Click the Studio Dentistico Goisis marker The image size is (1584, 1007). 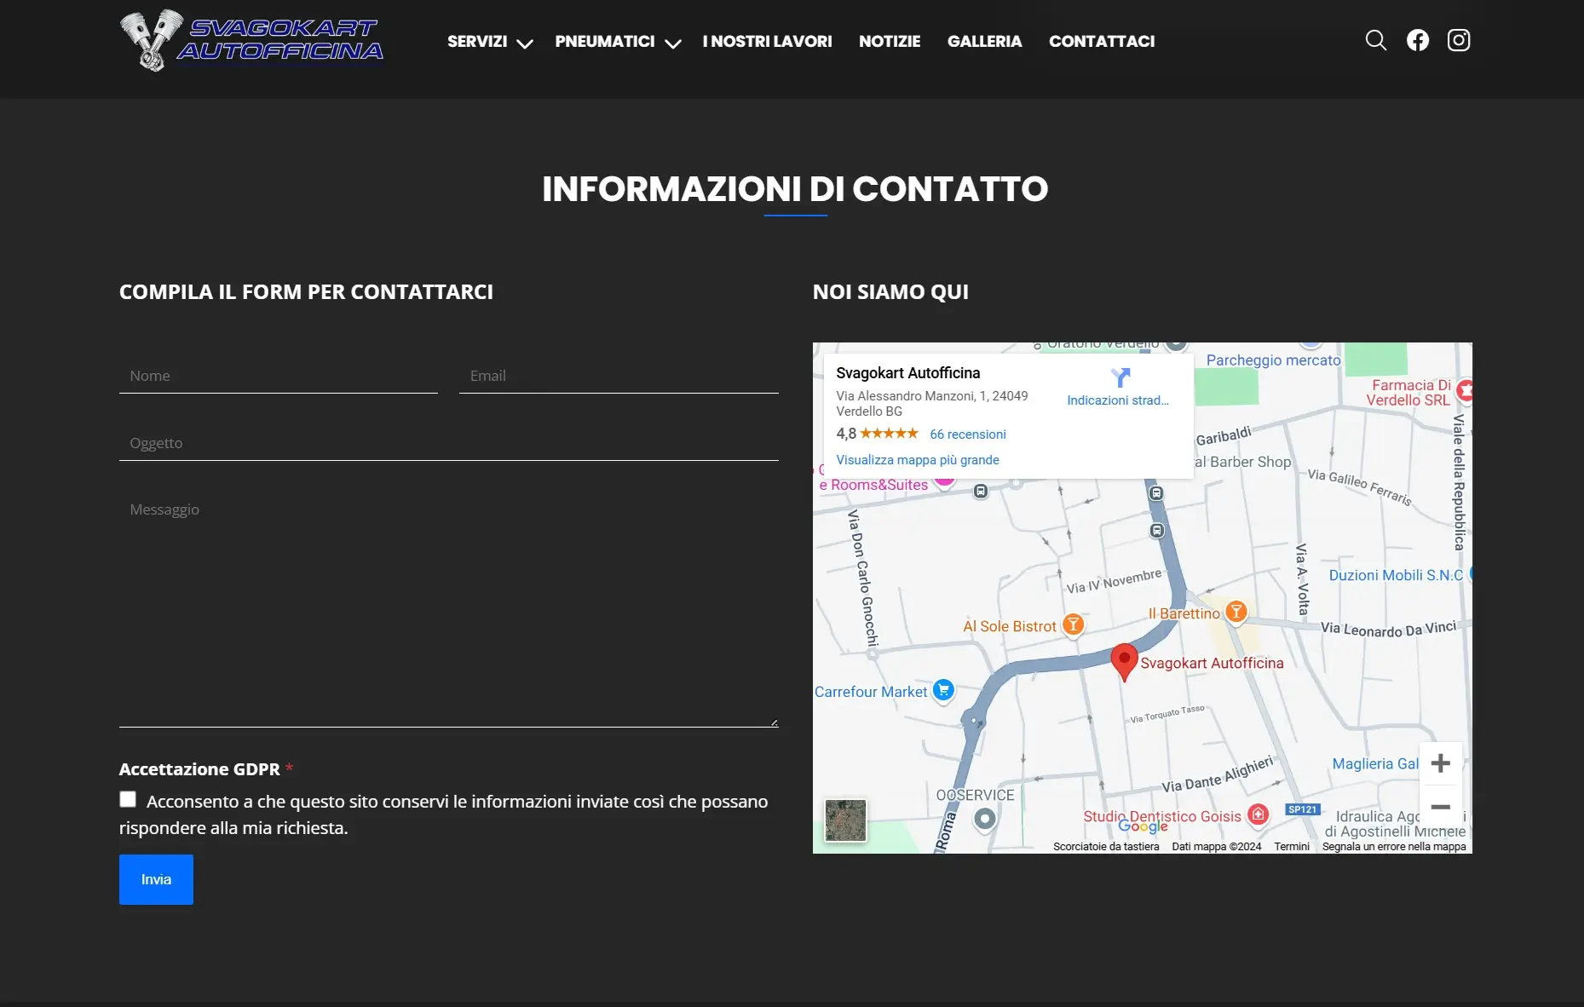(1258, 814)
